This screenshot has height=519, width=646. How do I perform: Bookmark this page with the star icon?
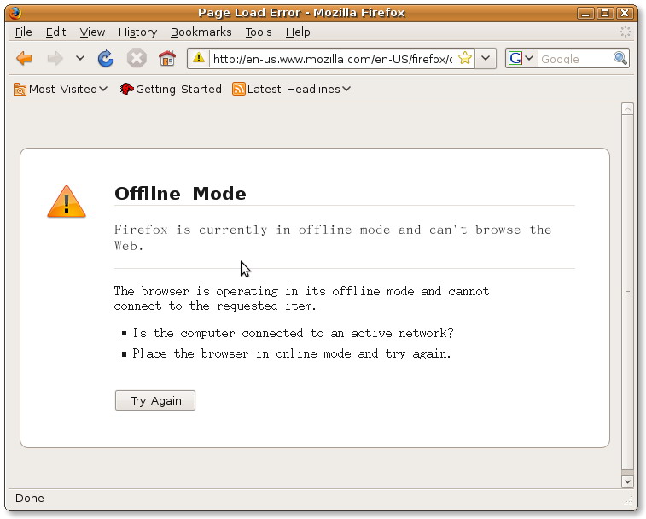[465, 58]
